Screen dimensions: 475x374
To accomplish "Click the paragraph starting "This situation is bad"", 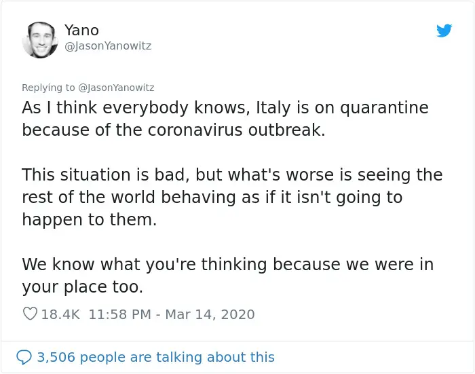I will [x=231, y=197].
